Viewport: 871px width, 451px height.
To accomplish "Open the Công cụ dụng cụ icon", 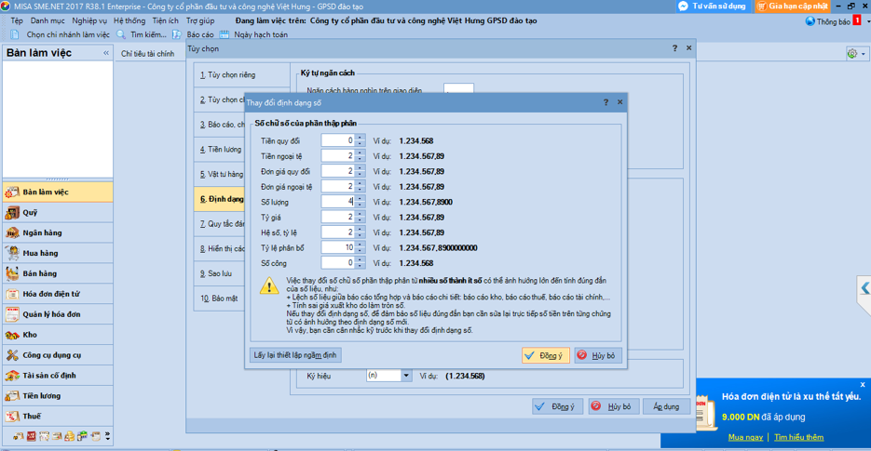I will [12, 355].
